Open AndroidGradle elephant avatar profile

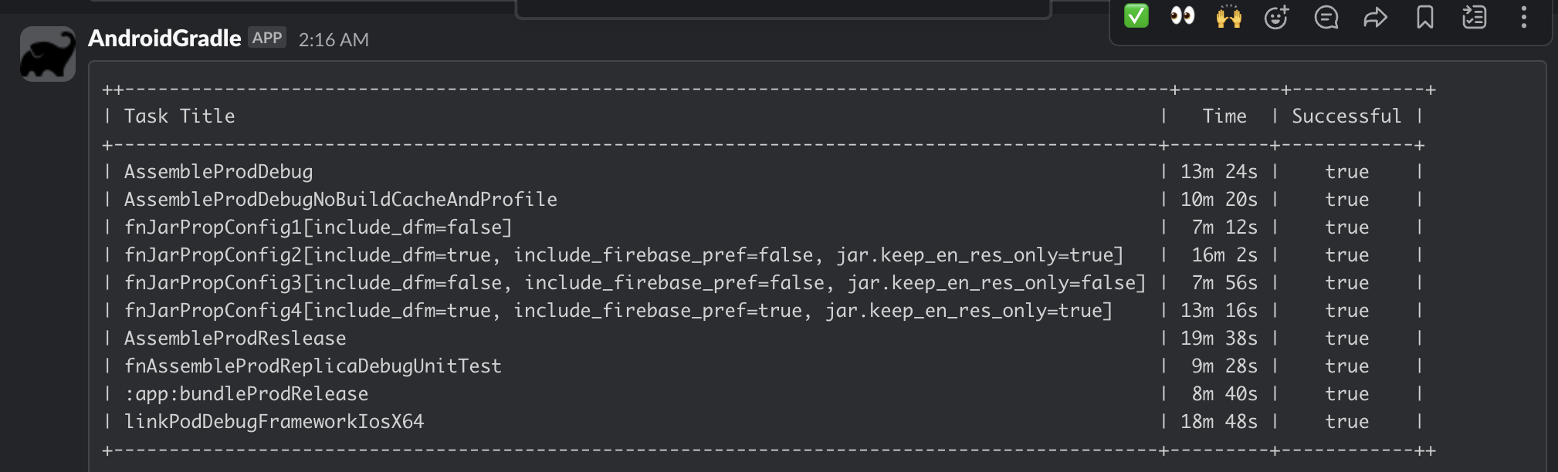click(48, 54)
